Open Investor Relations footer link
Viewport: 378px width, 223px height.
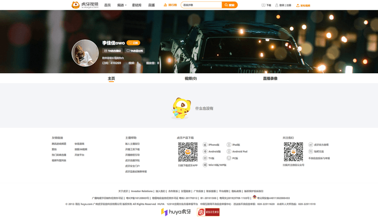click(x=142, y=191)
